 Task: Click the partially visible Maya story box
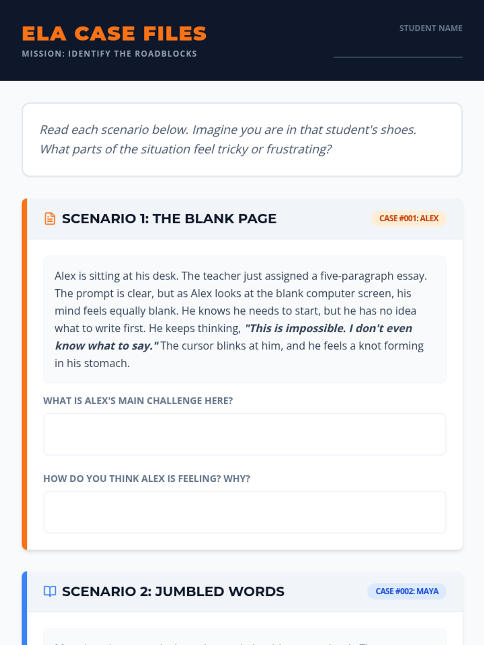[244, 638]
